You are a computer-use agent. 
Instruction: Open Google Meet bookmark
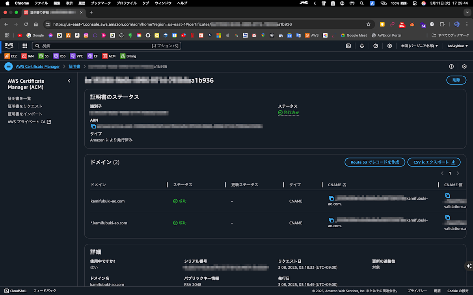tap(354, 35)
